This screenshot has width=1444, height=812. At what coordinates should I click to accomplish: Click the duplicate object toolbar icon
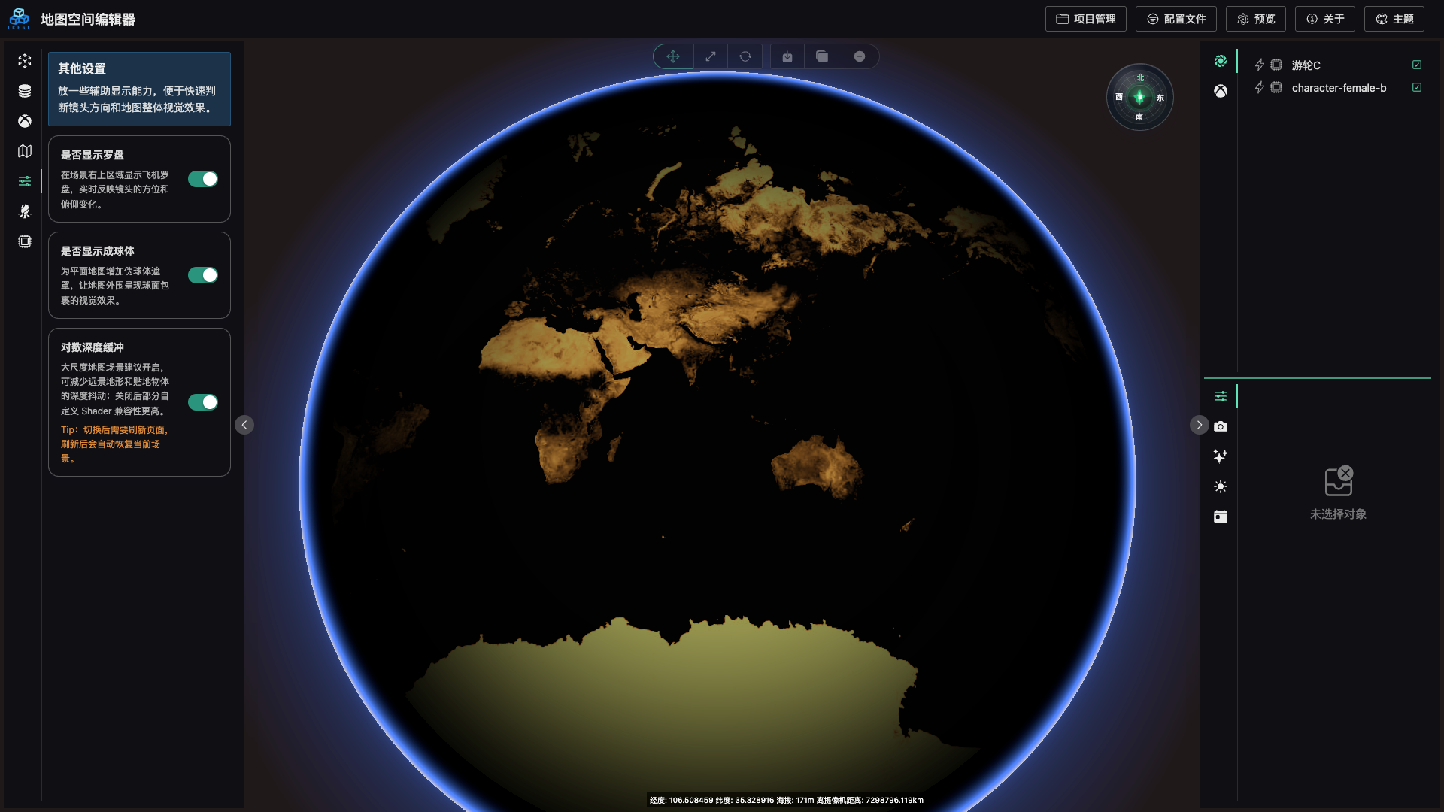pos(821,56)
